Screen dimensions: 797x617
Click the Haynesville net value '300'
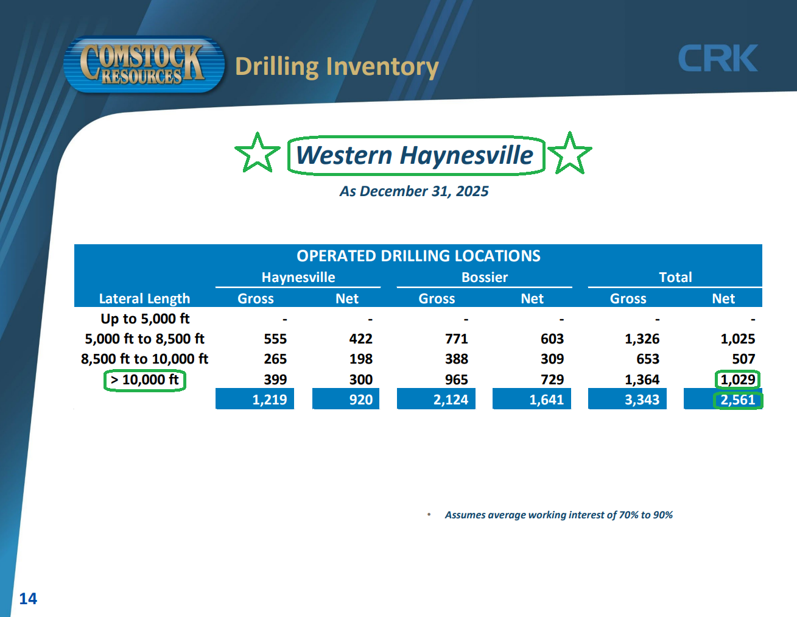point(361,379)
